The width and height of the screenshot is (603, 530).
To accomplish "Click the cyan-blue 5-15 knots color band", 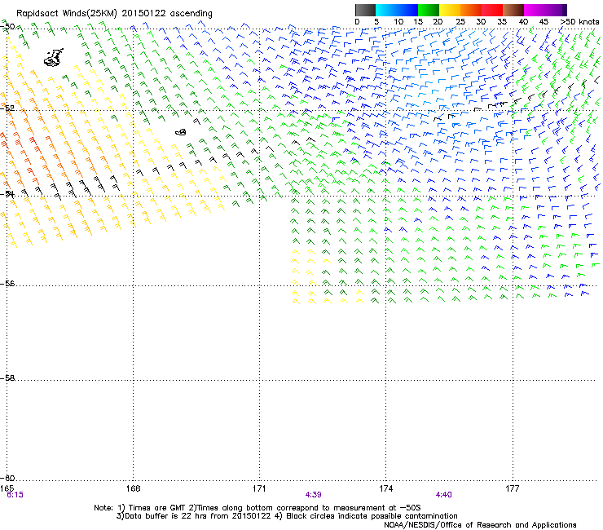I will click(x=397, y=10).
